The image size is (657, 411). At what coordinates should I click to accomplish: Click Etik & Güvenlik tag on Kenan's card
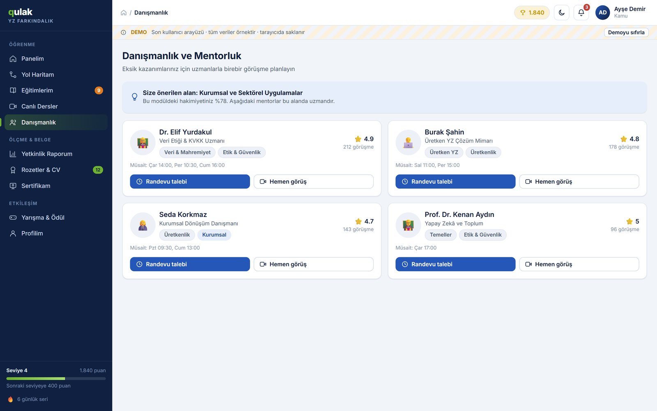[x=482, y=235]
